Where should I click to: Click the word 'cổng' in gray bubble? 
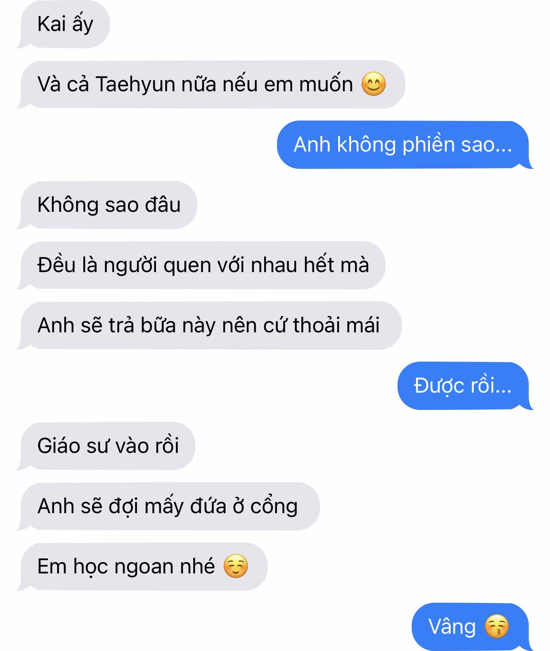[274, 507]
